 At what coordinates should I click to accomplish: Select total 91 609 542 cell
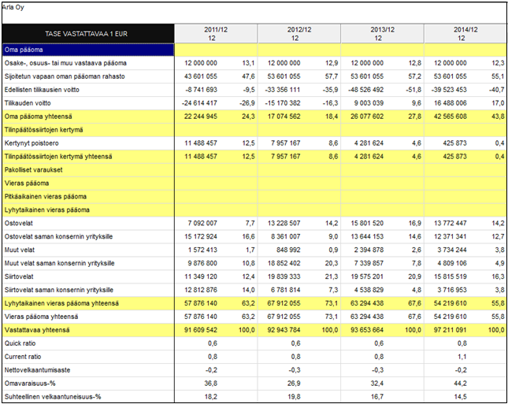point(201,330)
